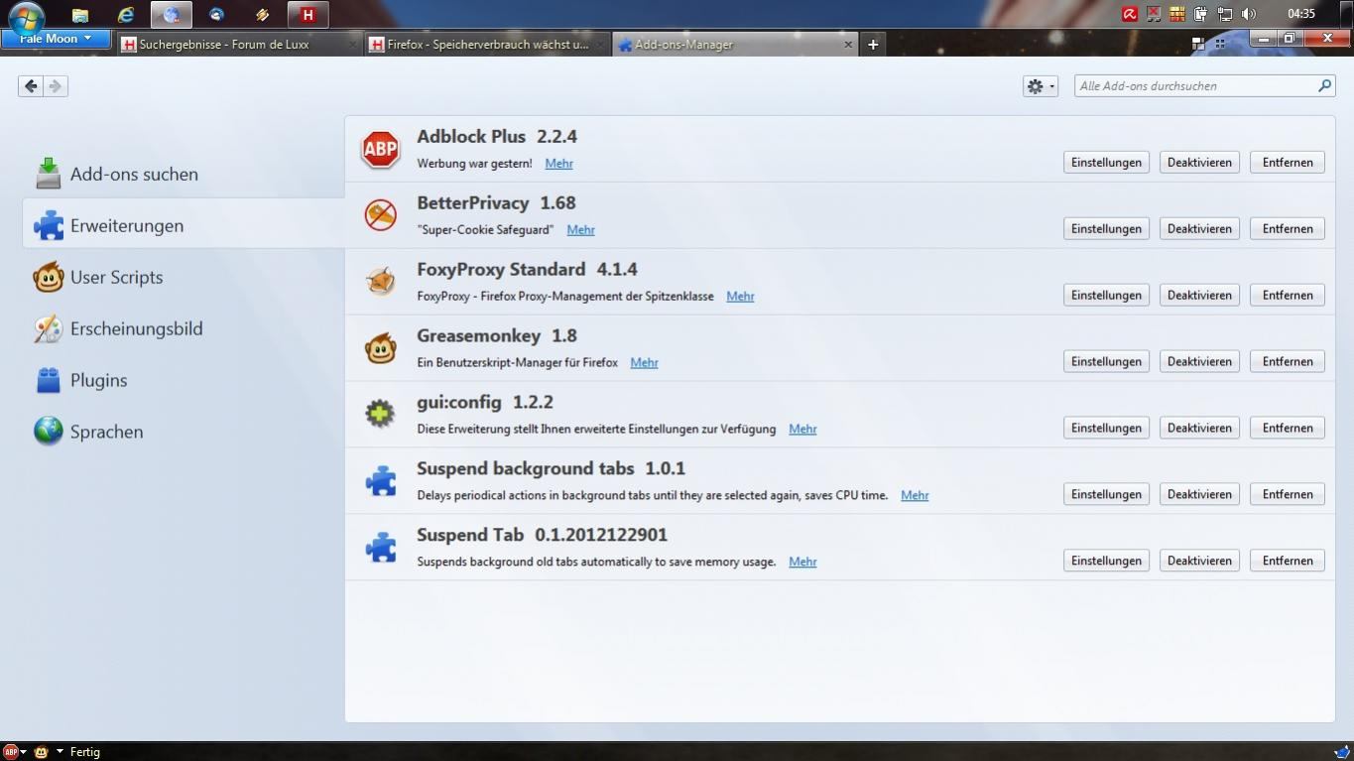This screenshot has height=761, width=1354.
Task: Deactivate the BetterPrivacy extension
Action: coord(1199,228)
